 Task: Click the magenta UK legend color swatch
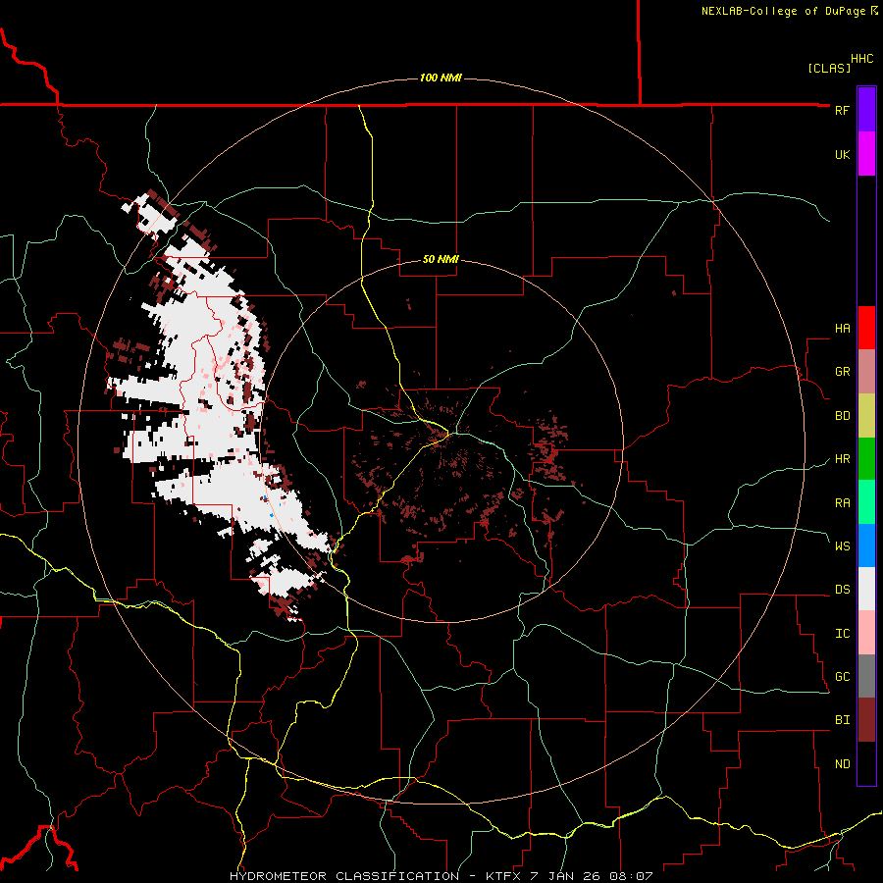coord(866,154)
